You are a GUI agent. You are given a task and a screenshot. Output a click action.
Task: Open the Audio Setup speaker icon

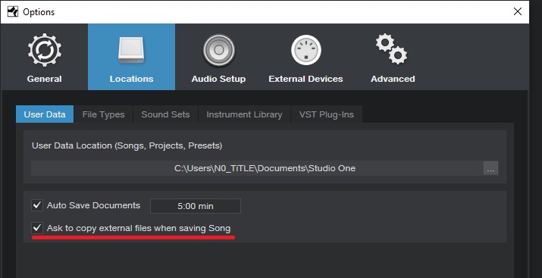click(x=219, y=50)
